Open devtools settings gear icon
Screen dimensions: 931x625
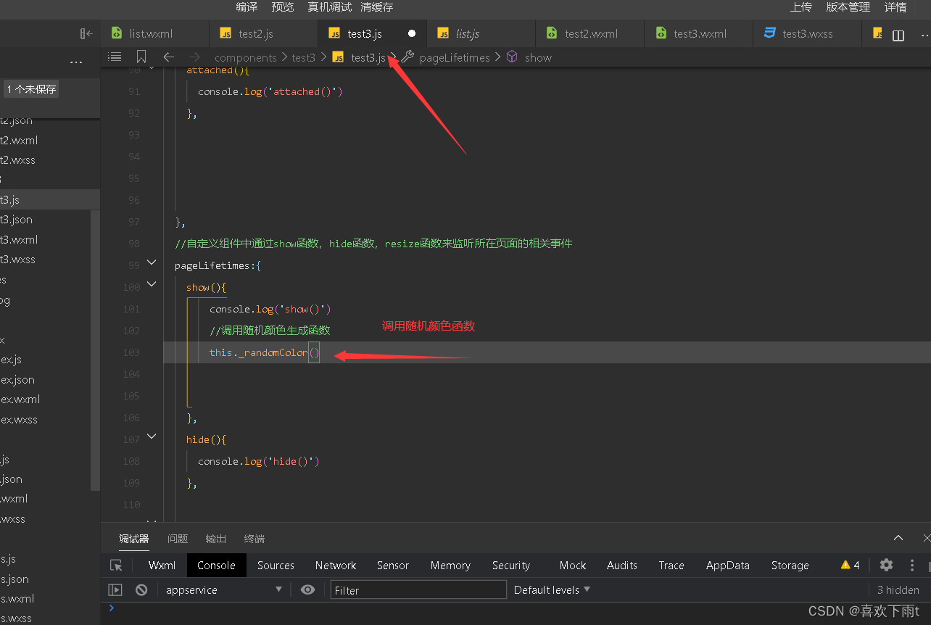point(886,565)
